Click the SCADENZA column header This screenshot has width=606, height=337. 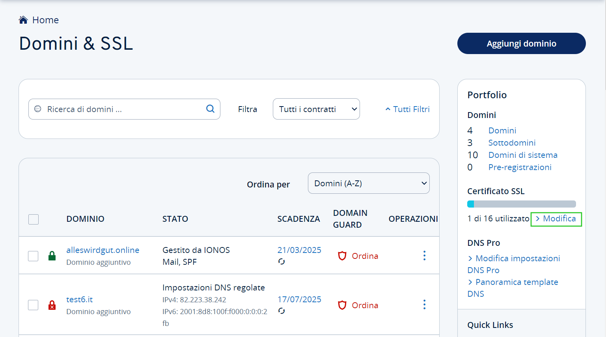[298, 219]
